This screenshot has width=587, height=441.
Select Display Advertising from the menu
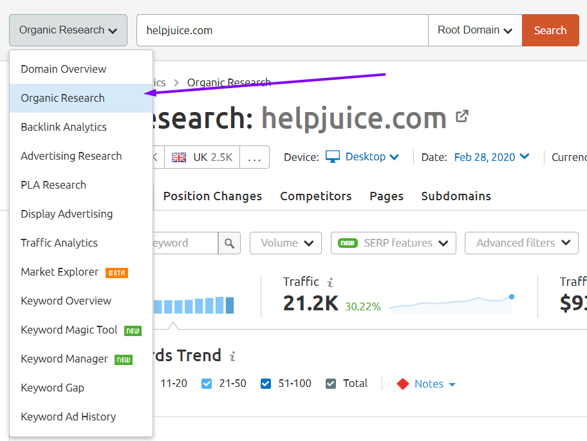coord(81,214)
